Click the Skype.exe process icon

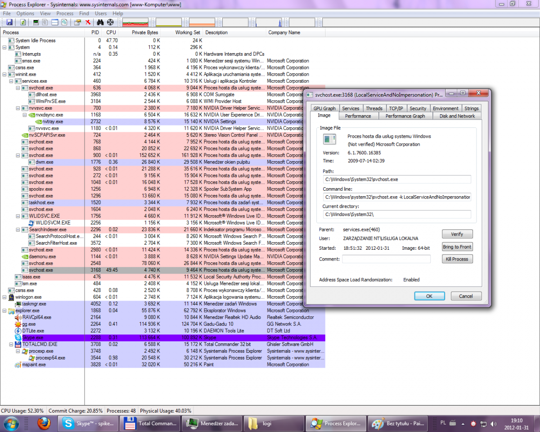pos(18,337)
